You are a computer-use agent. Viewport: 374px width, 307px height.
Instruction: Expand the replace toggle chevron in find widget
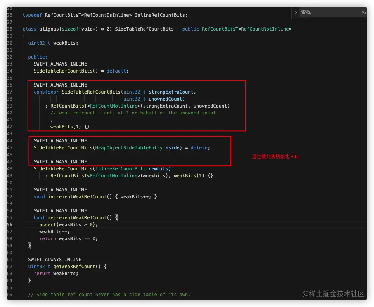296,12
